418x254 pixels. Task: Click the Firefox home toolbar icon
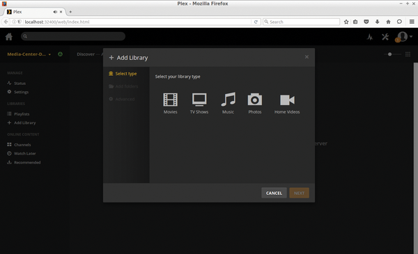point(388,22)
